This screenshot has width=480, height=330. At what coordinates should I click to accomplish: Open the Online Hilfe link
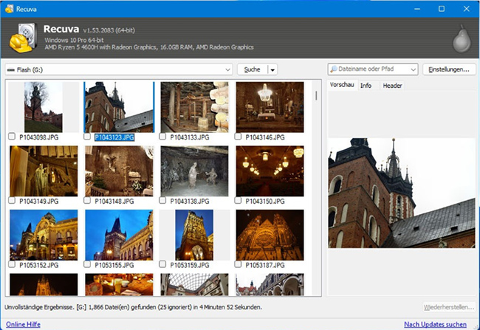coord(23,324)
